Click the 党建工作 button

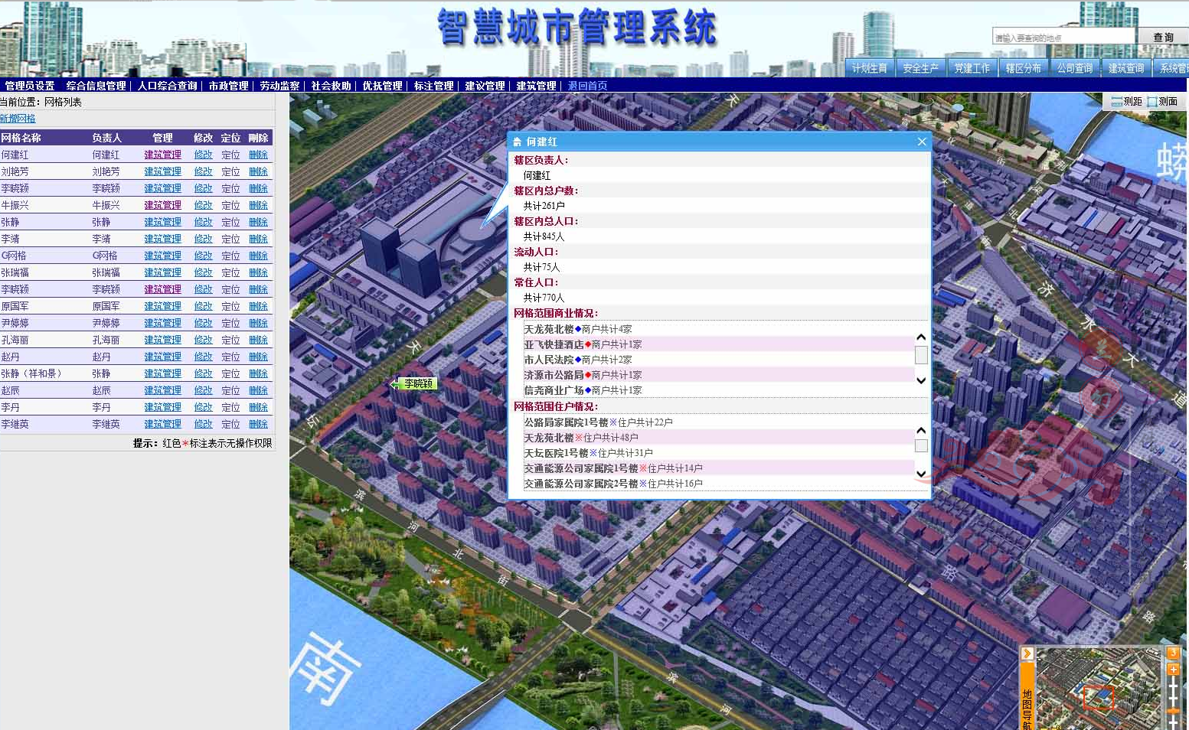[972, 67]
